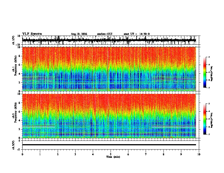This screenshot has height=173, width=224.
Task: Click '-3' label on ch.1 color scale
Action: pos(209,57)
